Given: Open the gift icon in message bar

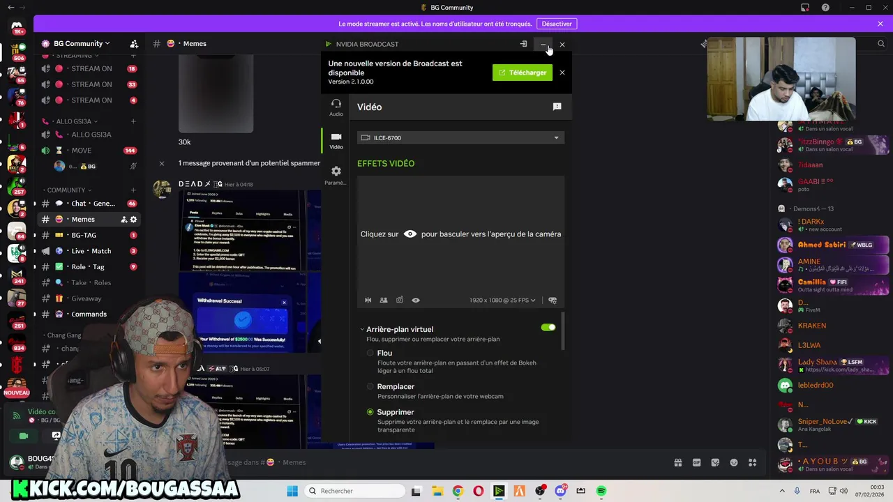Looking at the screenshot, I should (677, 462).
